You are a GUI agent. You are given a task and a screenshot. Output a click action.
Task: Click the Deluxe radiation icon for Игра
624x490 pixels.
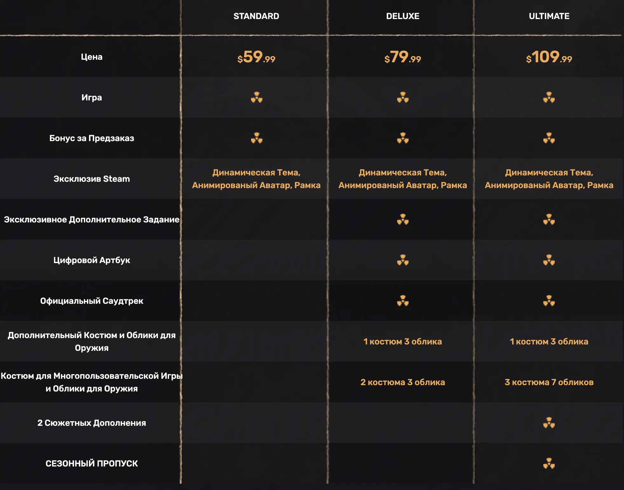click(403, 97)
